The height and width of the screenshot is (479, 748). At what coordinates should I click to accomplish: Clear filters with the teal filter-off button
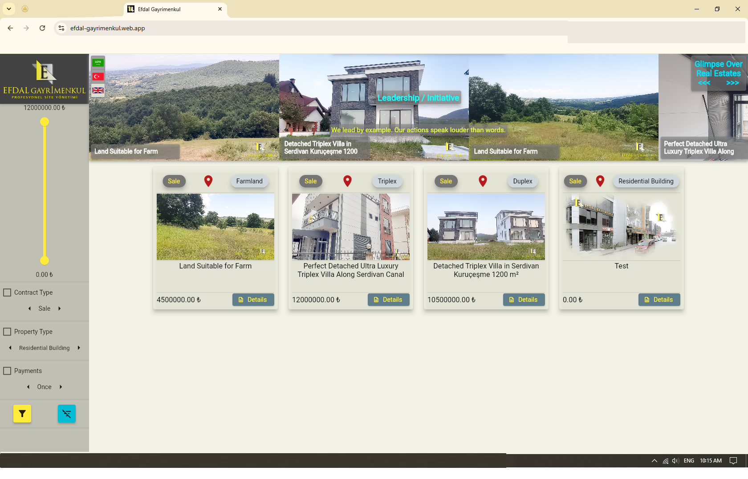coord(67,414)
